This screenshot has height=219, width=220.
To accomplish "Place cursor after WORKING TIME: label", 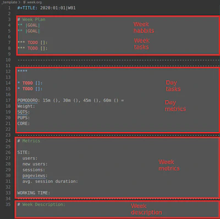I will 51,193.
